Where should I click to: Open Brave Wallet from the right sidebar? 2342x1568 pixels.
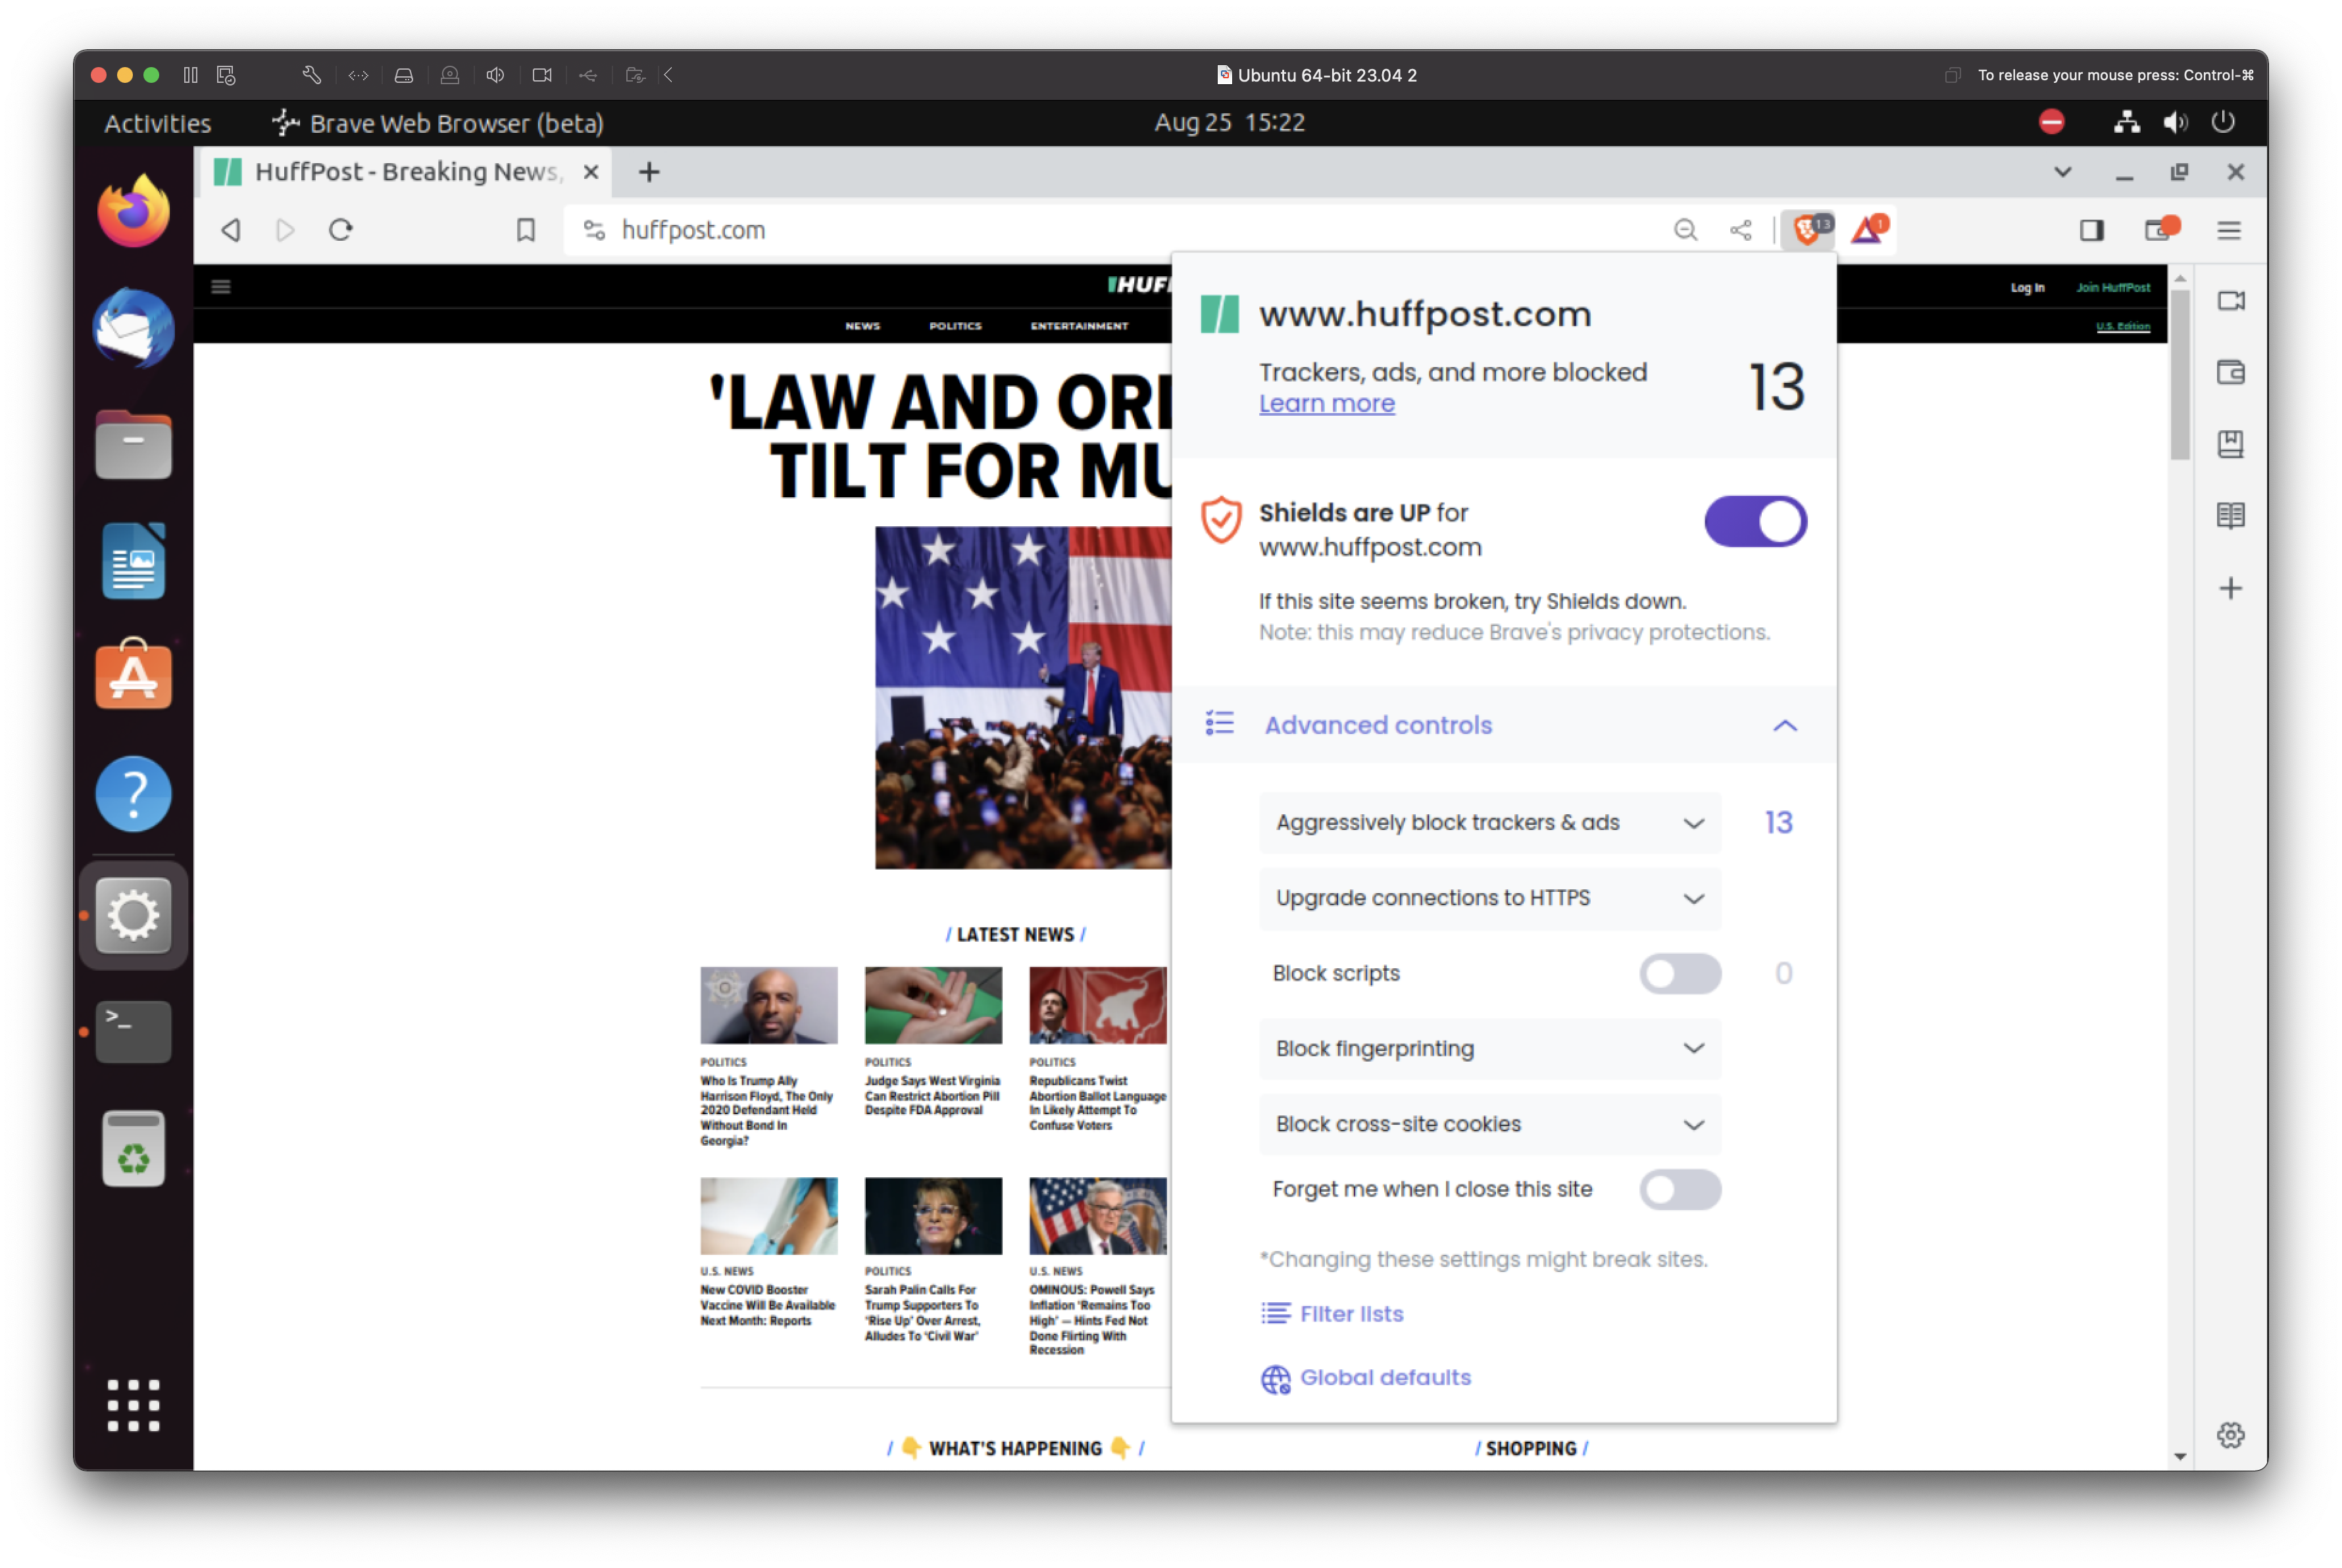click(x=2231, y=372)
